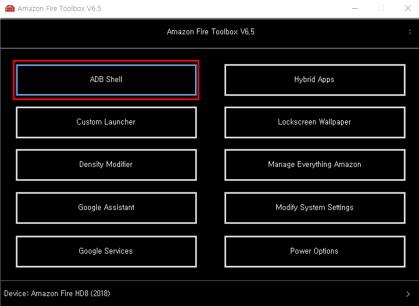Screen dimensions: 419x306
Task: Click the red toolbox app icon in the title bar
Action: [x=10, y=9]
